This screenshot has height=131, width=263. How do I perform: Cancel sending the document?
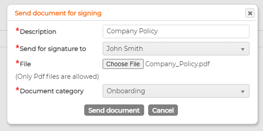tap(163, 110)
